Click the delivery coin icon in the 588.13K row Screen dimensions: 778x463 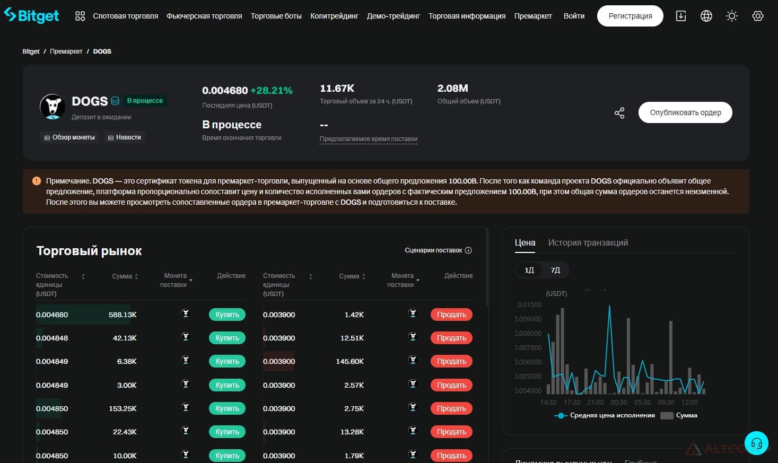coord(185,313)
